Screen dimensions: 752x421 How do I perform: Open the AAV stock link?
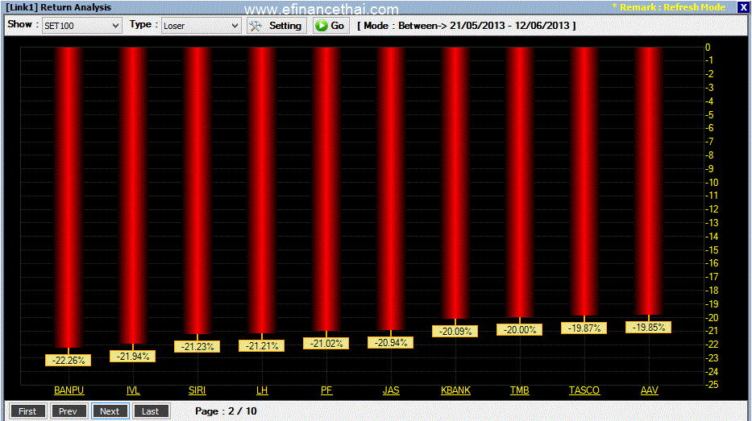(x=650, y=390)
